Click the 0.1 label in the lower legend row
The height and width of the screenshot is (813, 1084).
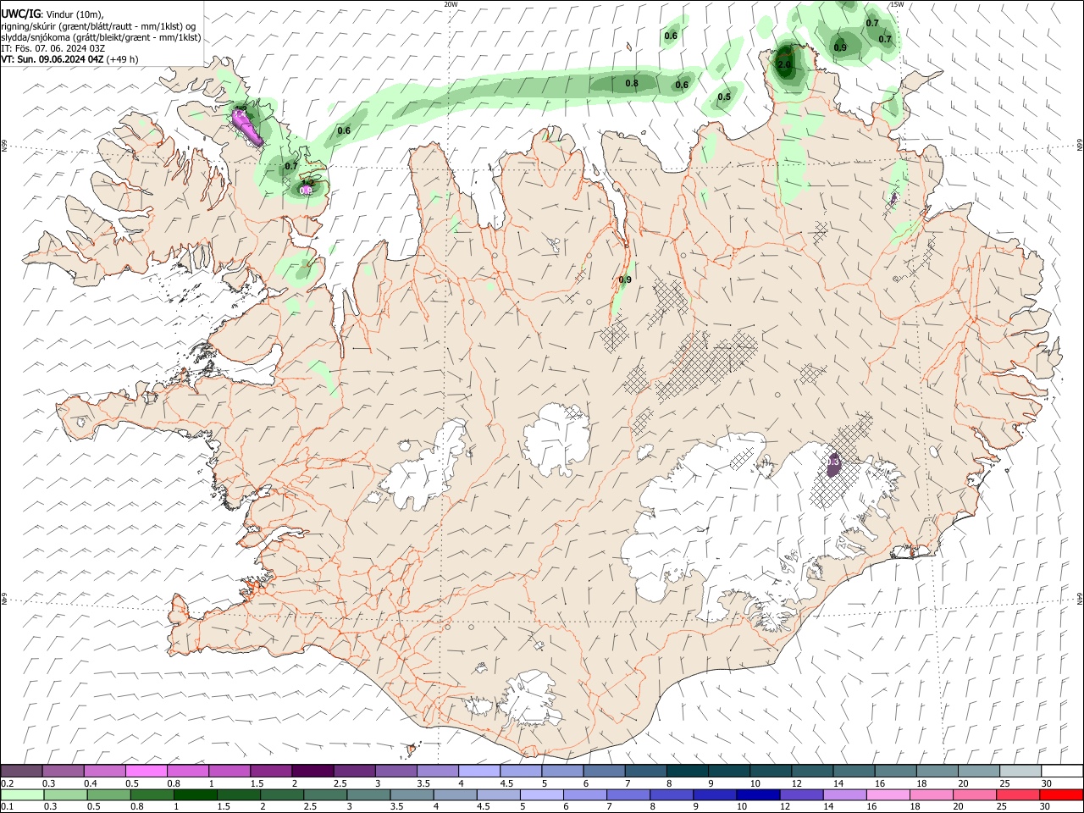[8, 807]
